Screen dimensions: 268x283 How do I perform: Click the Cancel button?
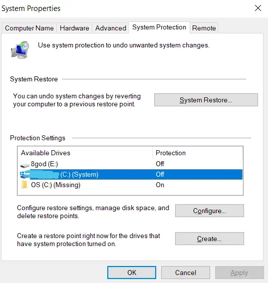point(186,273)
